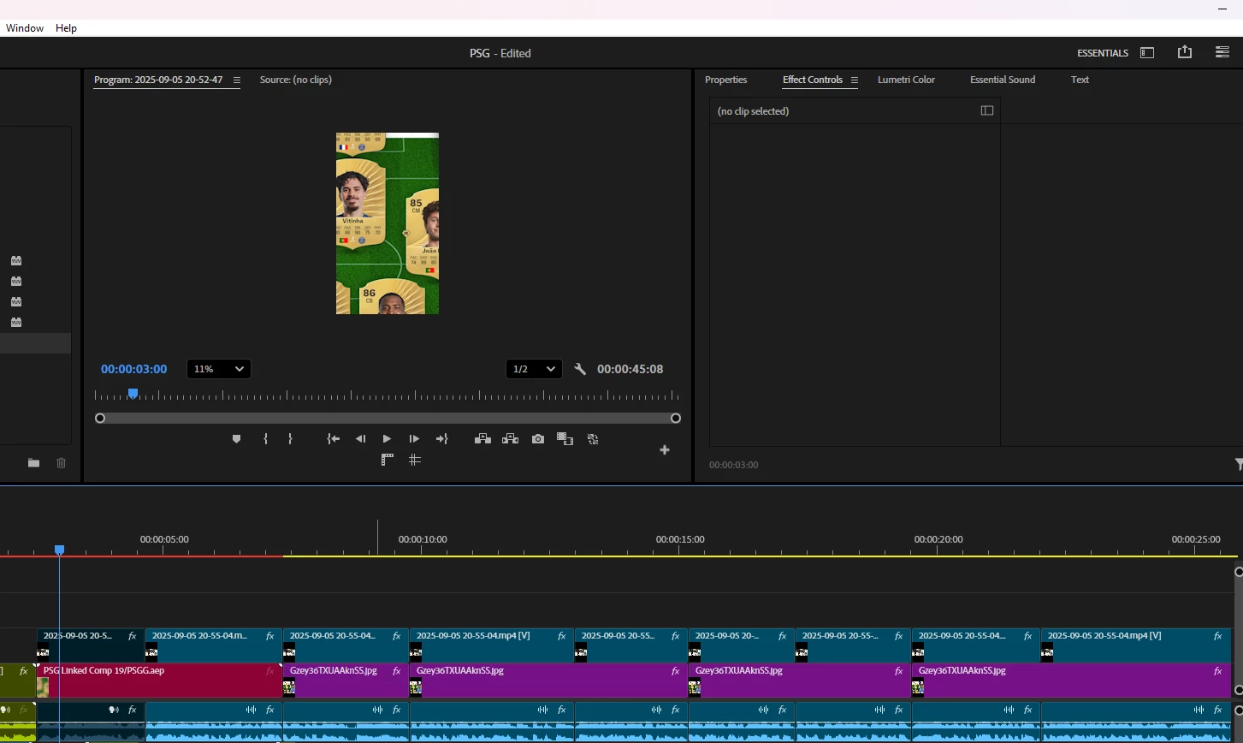Click the 00:00:10:00 timeline ruler mark
This screenshot has height=743, width=1243.
pyautogui.click(x=423, y=540)
